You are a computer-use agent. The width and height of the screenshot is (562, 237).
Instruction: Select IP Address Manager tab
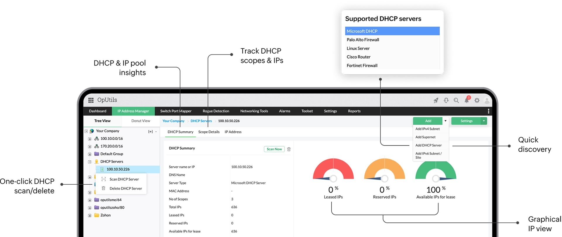[133, 111]
